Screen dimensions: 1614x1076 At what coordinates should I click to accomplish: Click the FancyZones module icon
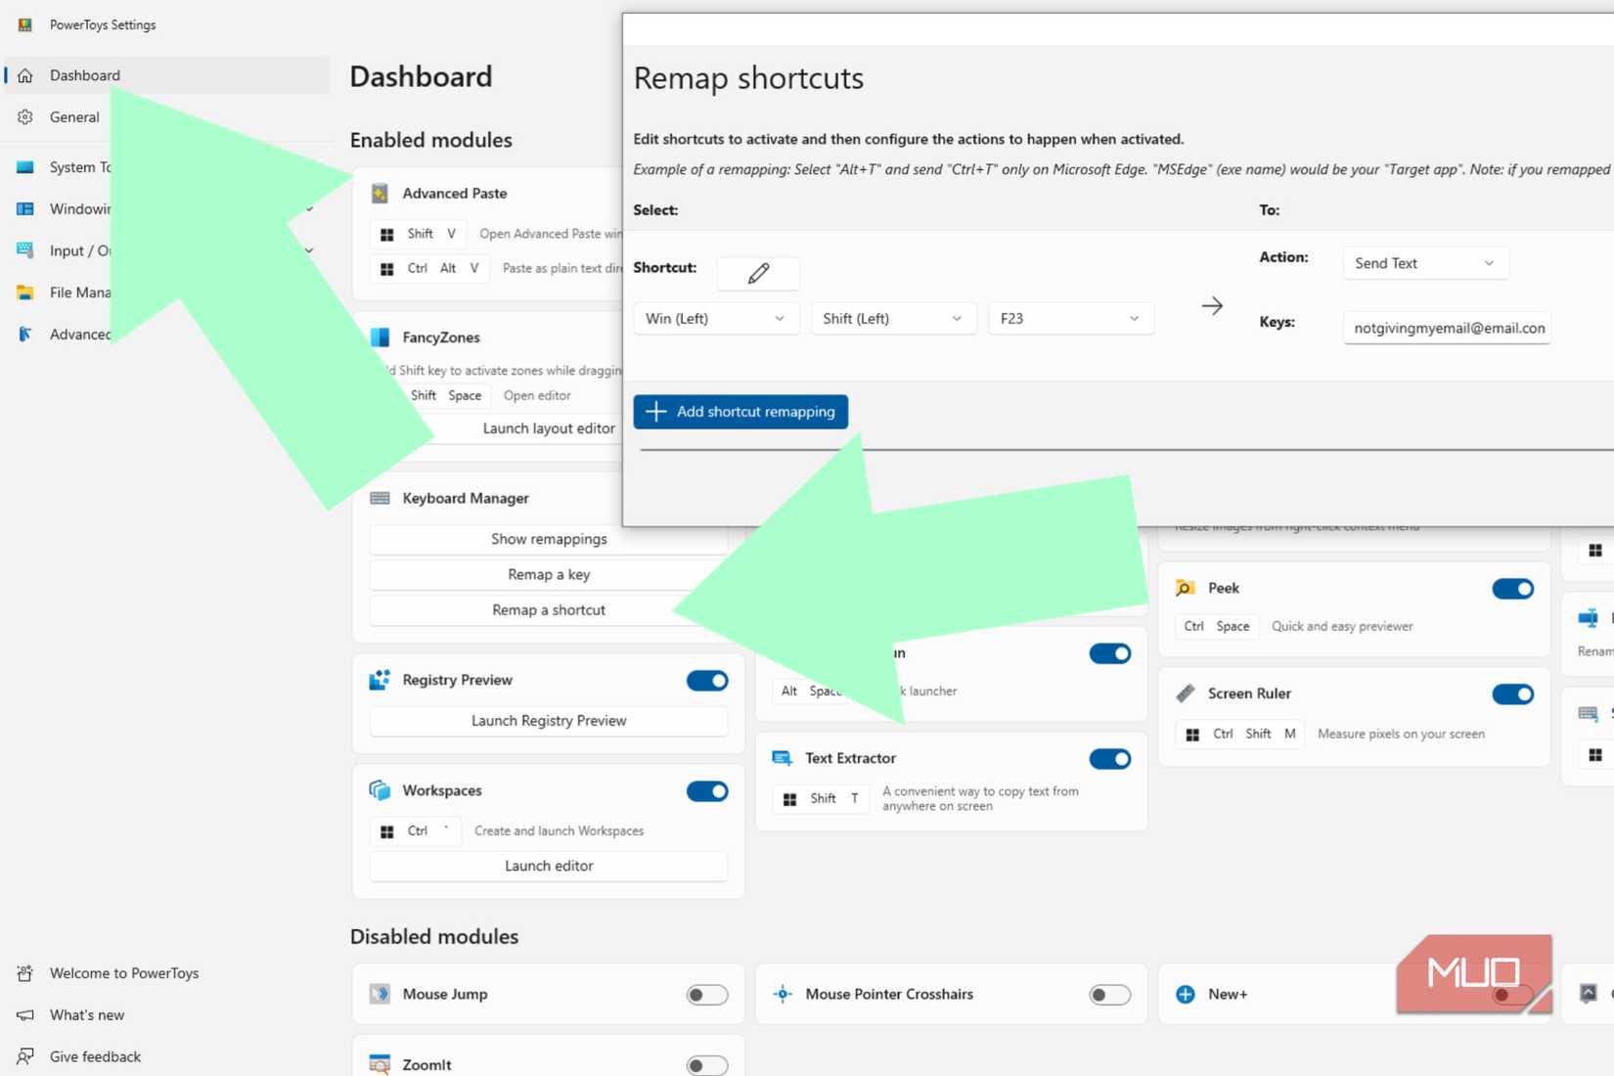381,337
